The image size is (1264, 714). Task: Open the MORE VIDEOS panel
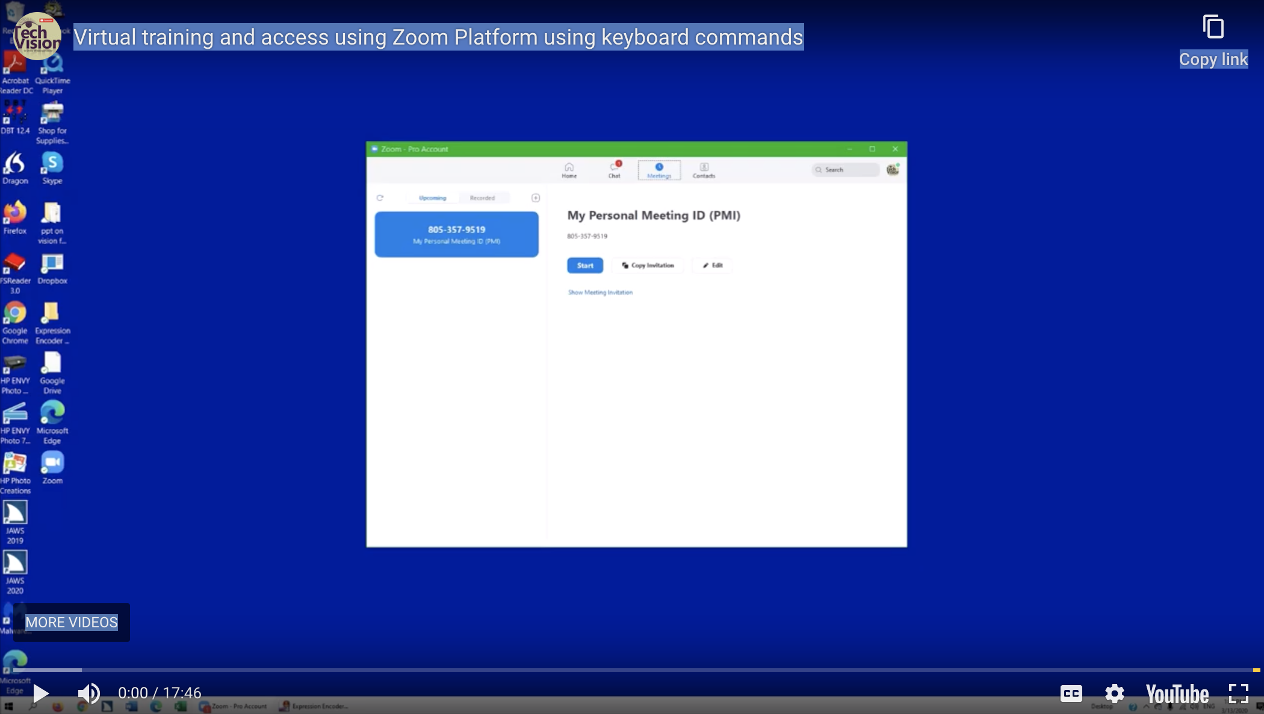[x=72, y=622]
